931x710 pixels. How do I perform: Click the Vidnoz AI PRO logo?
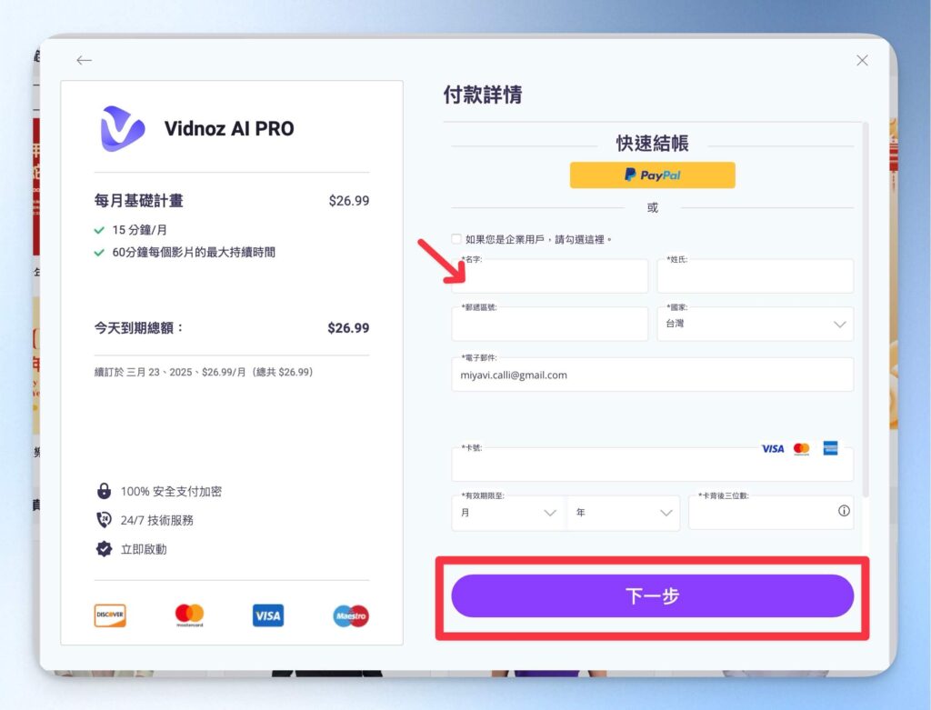pos(123,128)
